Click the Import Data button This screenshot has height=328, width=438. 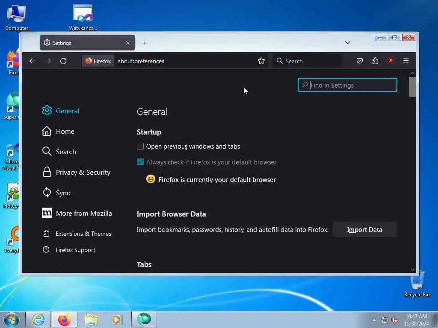pyautogui.click(x=364, y=229)
